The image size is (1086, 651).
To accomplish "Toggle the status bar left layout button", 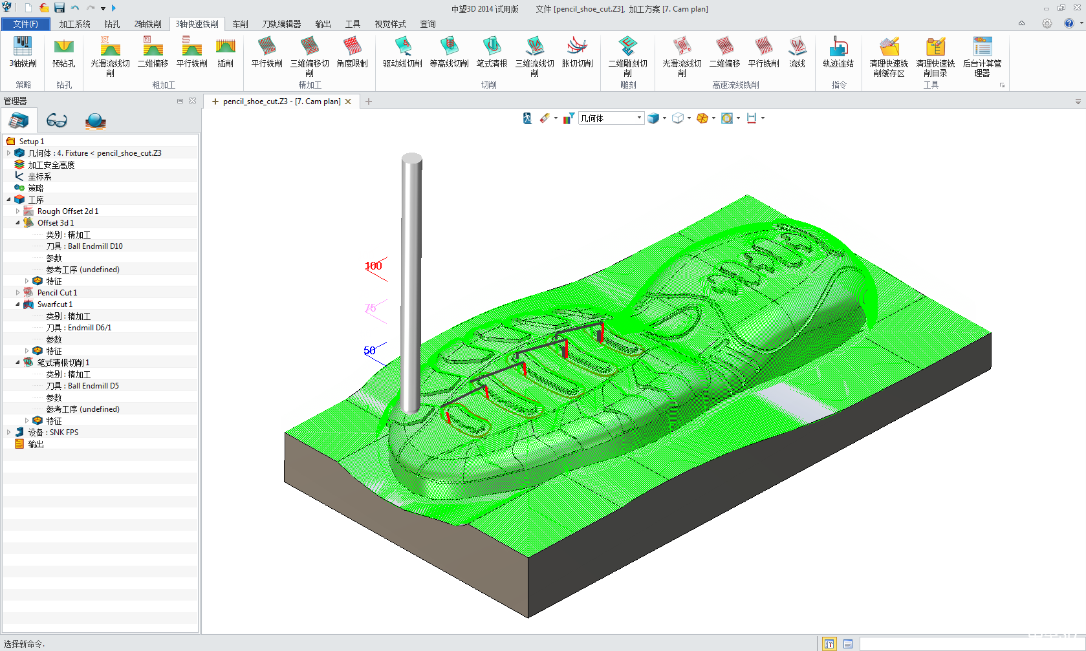I will 829,644.
